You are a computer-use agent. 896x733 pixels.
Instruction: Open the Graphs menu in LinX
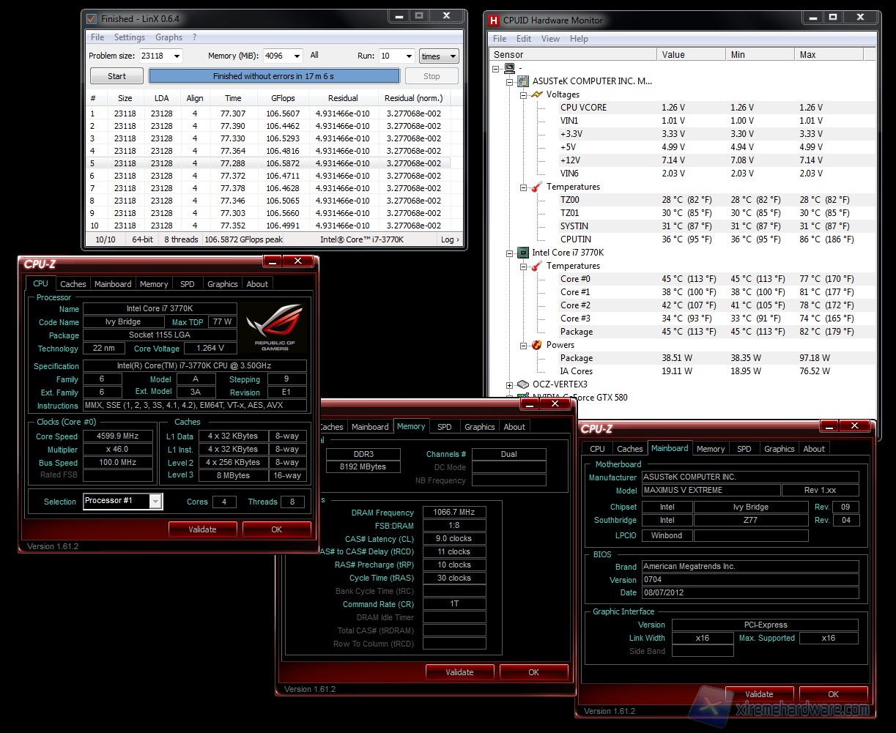169,37
